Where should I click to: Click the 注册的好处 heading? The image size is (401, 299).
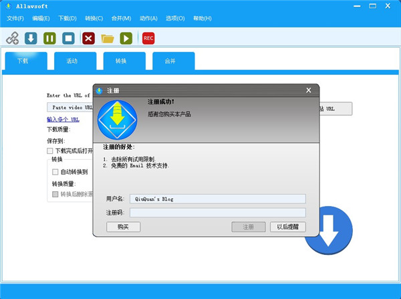tap(119, 147)
